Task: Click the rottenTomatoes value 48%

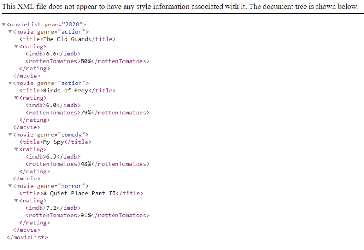Action: coord(86,164)
